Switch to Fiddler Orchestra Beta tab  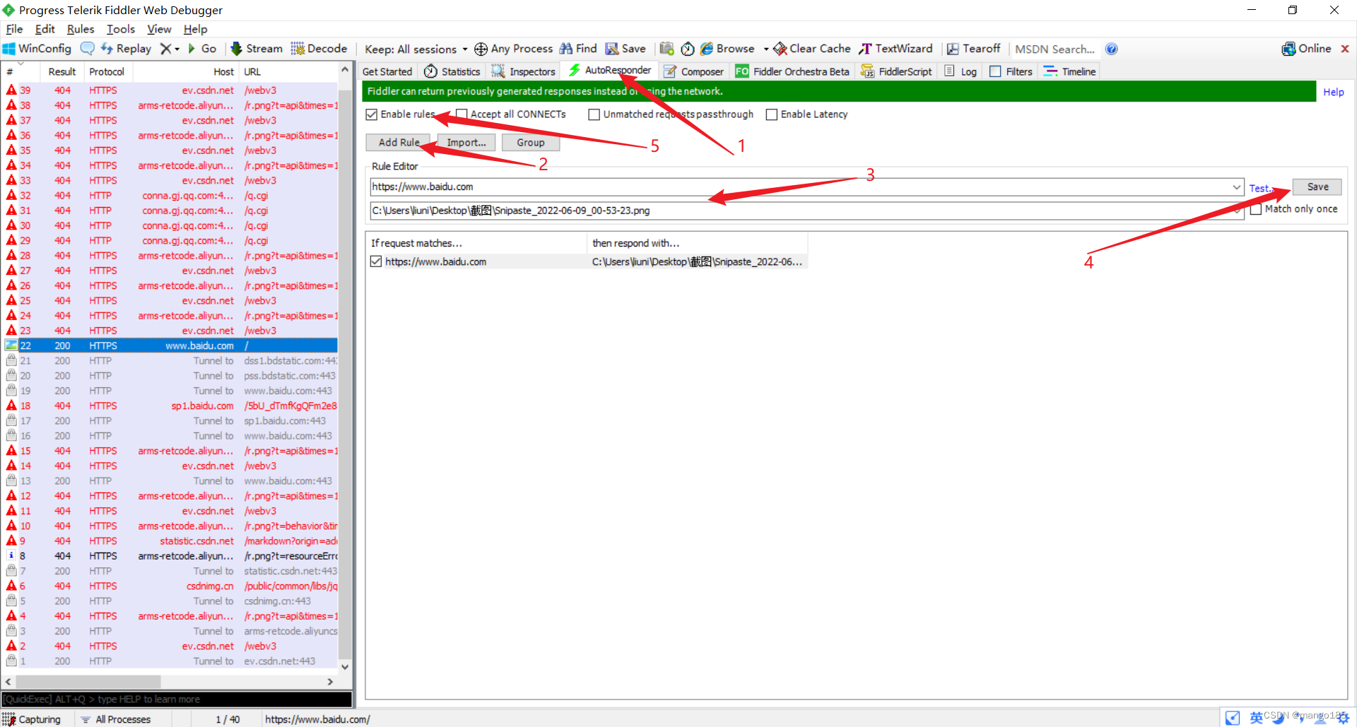(792, 71)
